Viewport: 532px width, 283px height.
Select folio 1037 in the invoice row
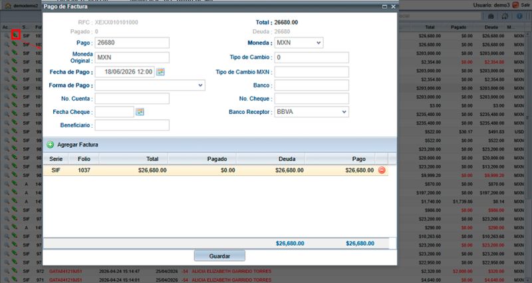(x=84, y=170)
